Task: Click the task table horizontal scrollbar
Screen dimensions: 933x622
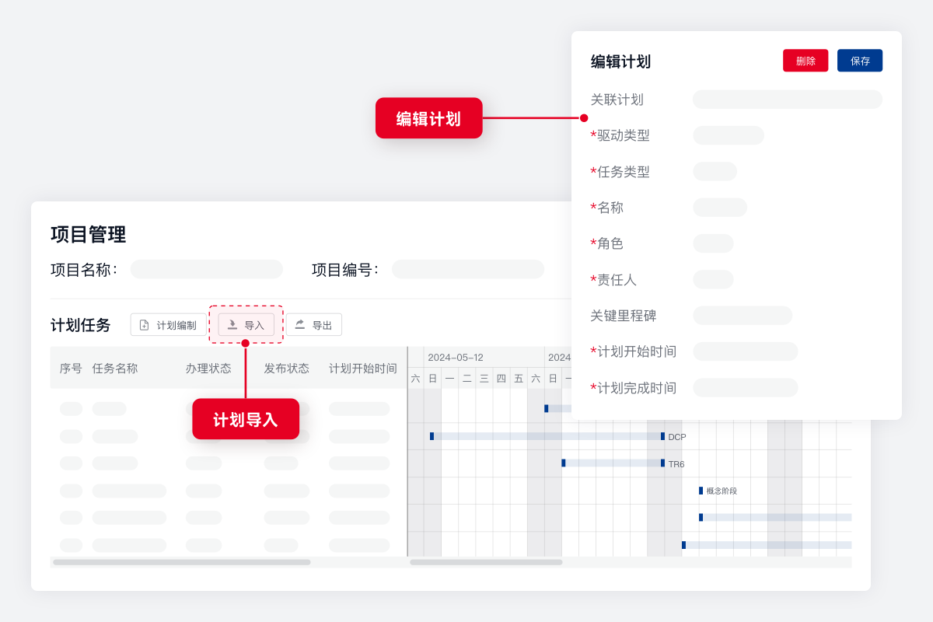Action: pos(182,562)
